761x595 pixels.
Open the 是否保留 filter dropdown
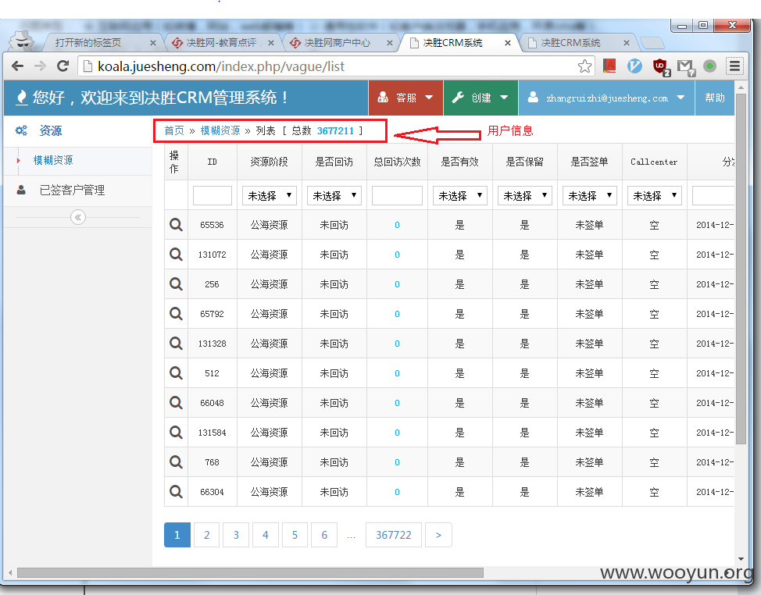[525, 195]
